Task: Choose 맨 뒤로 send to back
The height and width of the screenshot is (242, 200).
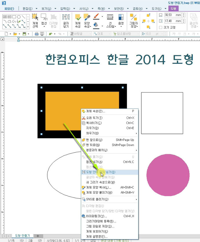Action: (110, 145)
